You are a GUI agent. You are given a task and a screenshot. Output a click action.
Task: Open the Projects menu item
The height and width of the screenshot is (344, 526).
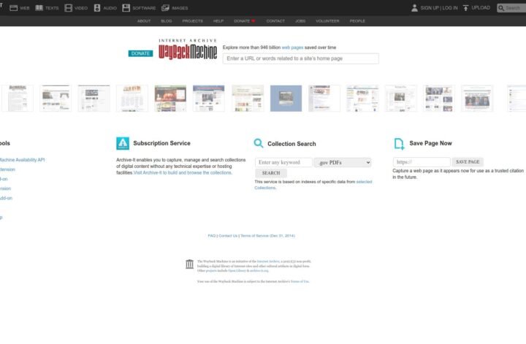click(x=193, y=21)
